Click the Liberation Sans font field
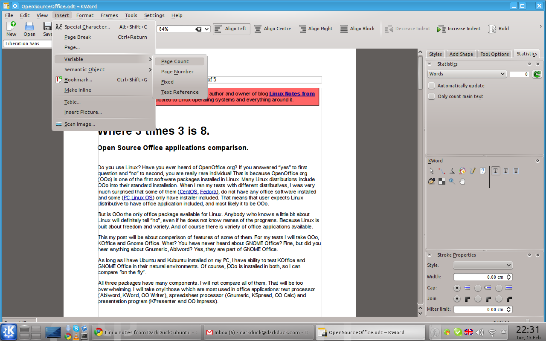The width and height of the screenshot is (546, 341). [27, 43]
